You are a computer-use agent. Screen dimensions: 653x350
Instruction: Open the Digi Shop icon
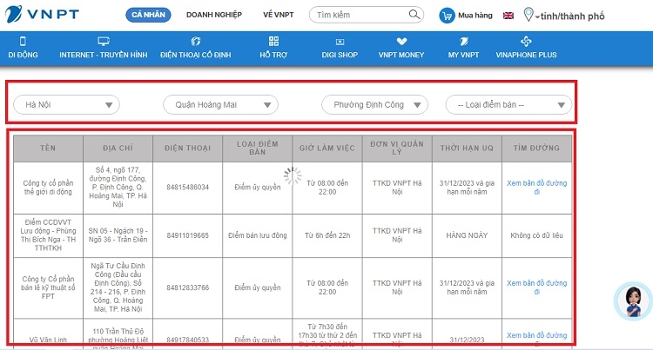(340, 42)
